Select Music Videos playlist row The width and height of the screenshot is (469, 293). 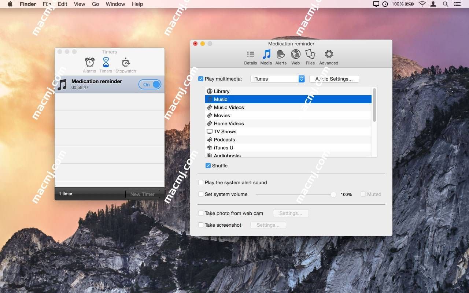288,107
